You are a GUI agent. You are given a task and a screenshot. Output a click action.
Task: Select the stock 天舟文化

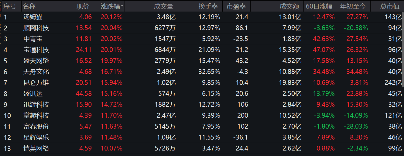click(x=36, y=72)
